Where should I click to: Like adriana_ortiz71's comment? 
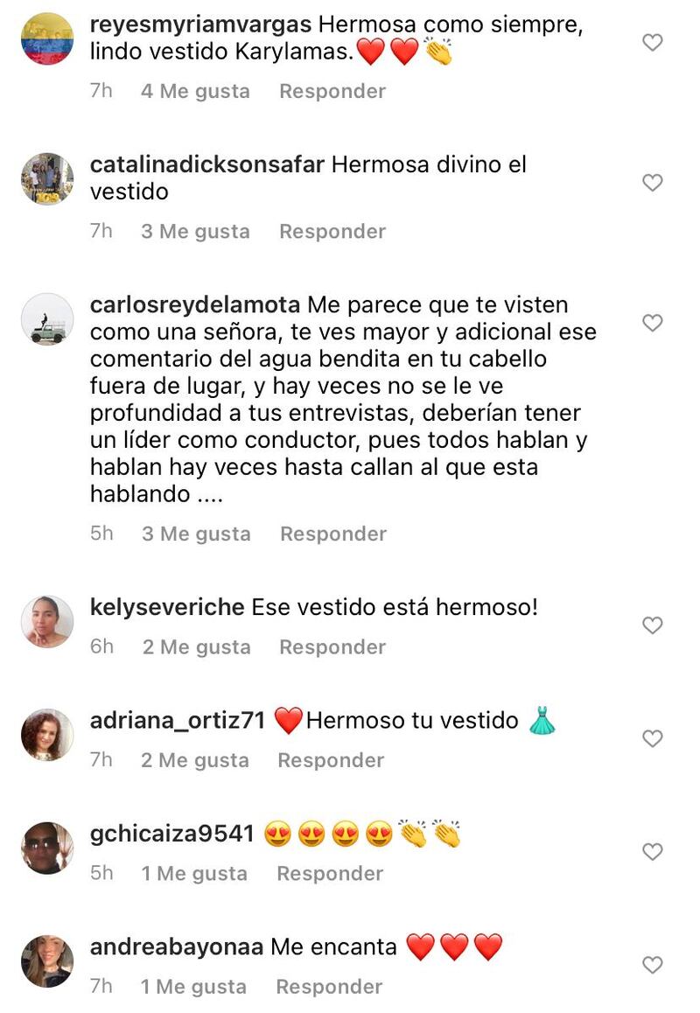coord(652,738)
